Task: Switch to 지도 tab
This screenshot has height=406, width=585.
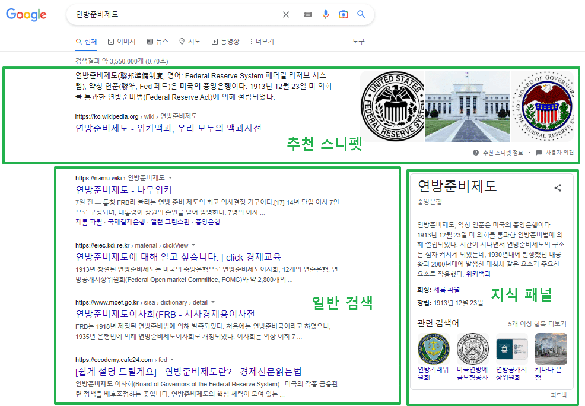Action: pos(190,42)
